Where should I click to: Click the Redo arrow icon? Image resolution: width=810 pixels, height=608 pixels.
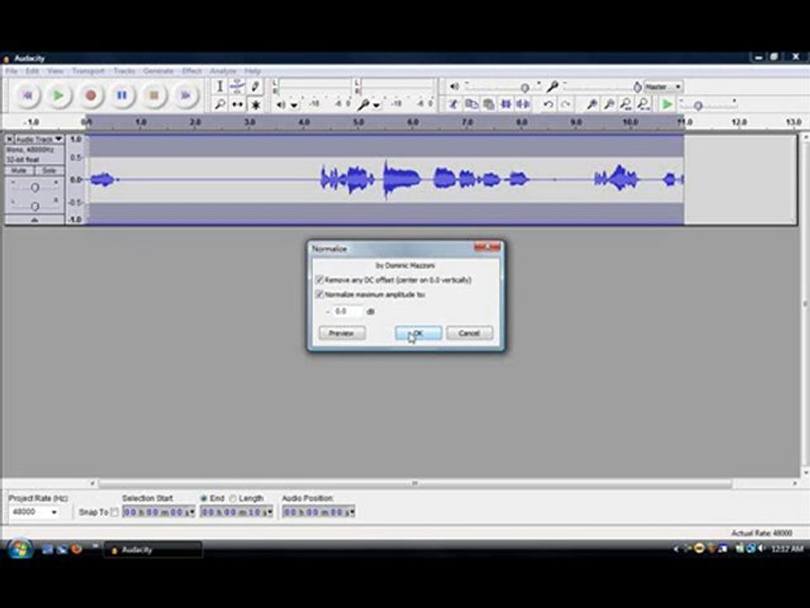565,105
